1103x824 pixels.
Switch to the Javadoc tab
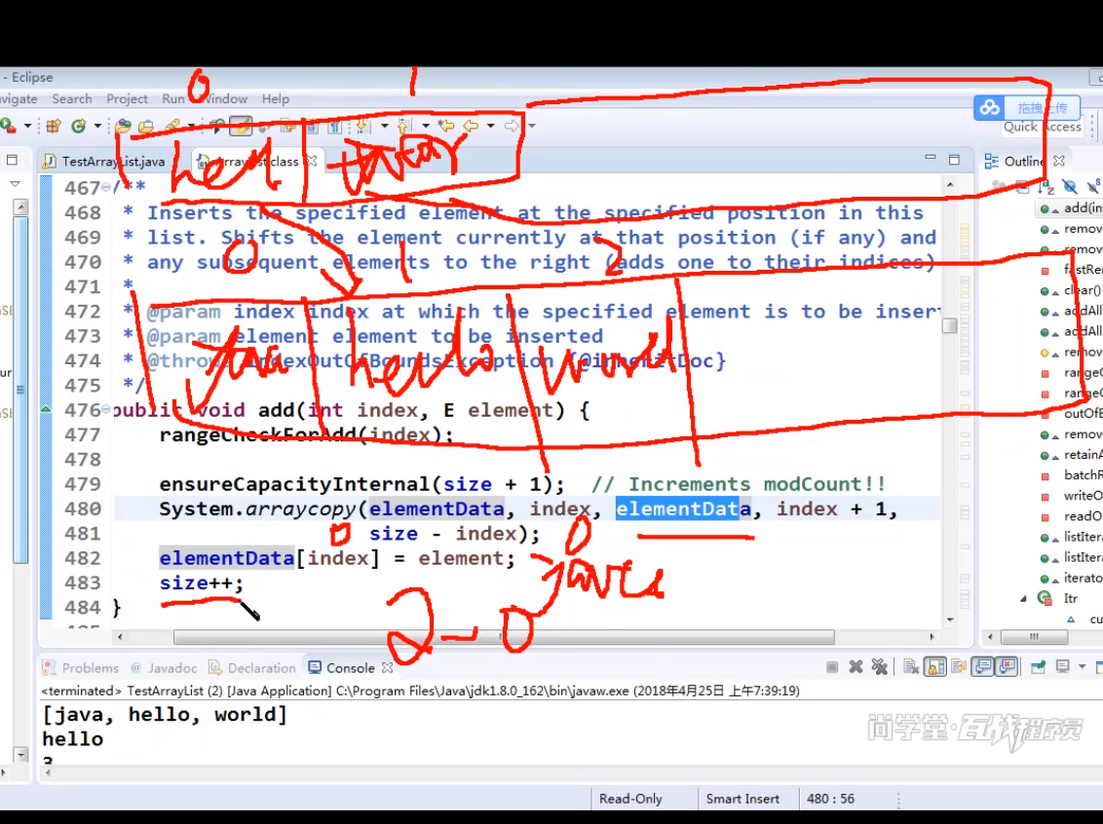(x=164, y=668)
